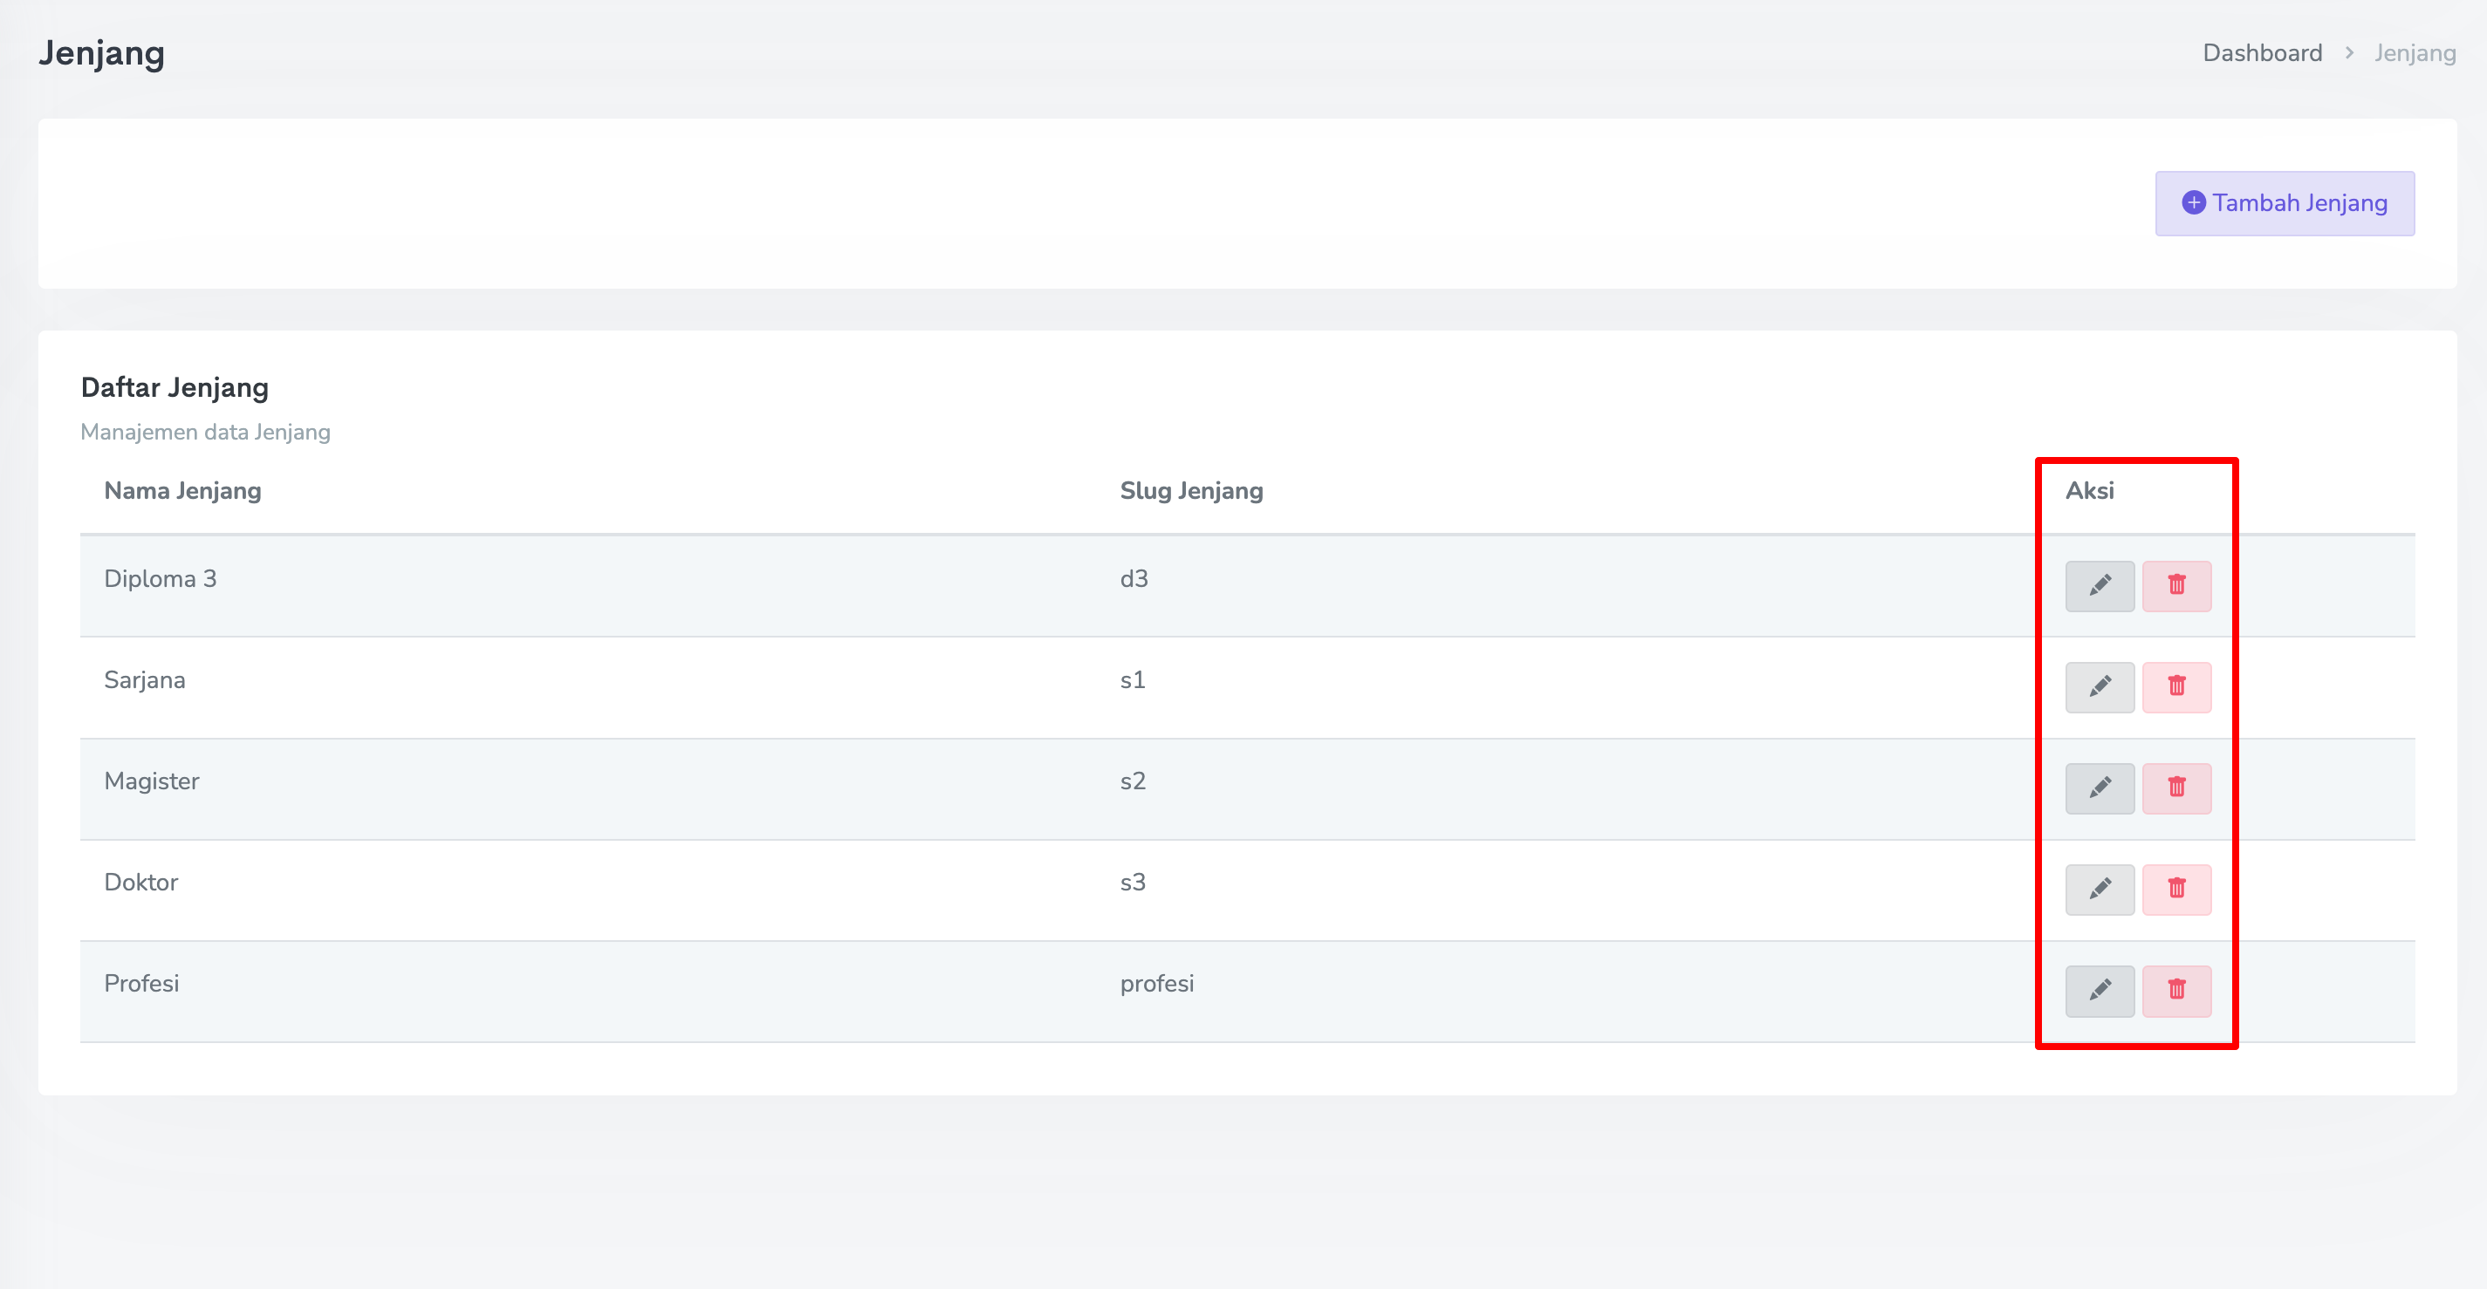Click the Aksi column header
2487x1289 pixels.
[2089, 490]
